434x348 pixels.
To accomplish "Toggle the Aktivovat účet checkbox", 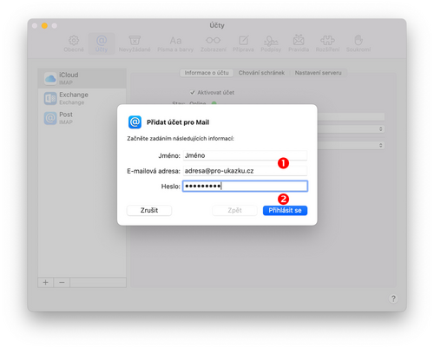I will coord(193,93).
